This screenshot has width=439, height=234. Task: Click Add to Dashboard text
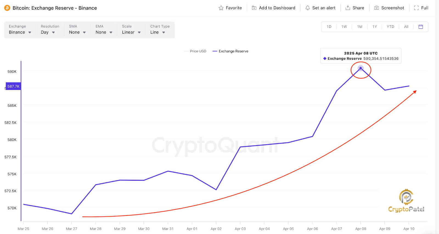point(277,8)
